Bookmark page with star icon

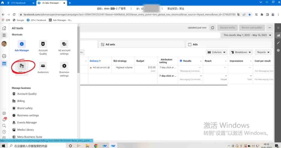[250, 15]
